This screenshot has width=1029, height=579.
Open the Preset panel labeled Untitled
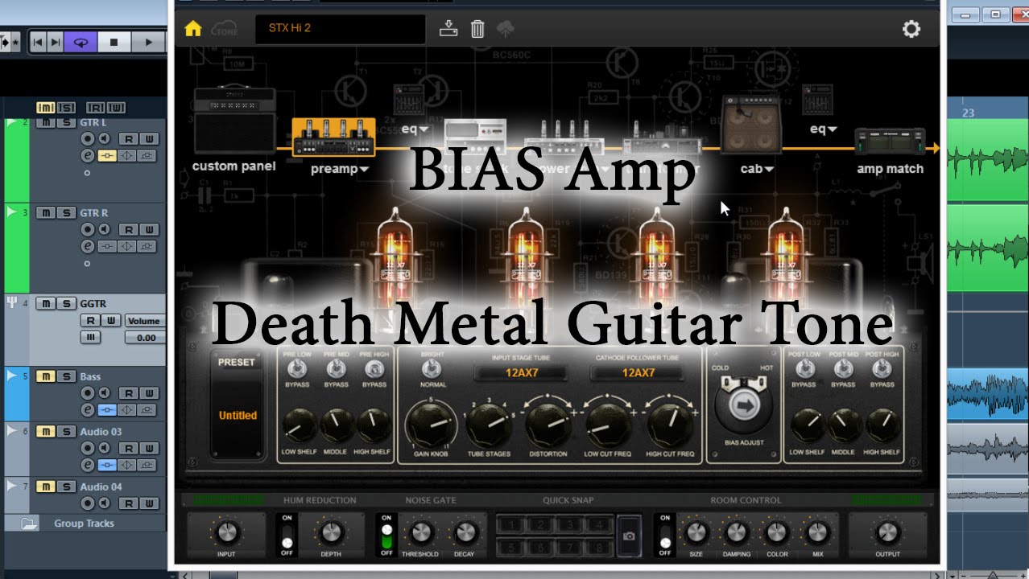(x=238, y=416)
